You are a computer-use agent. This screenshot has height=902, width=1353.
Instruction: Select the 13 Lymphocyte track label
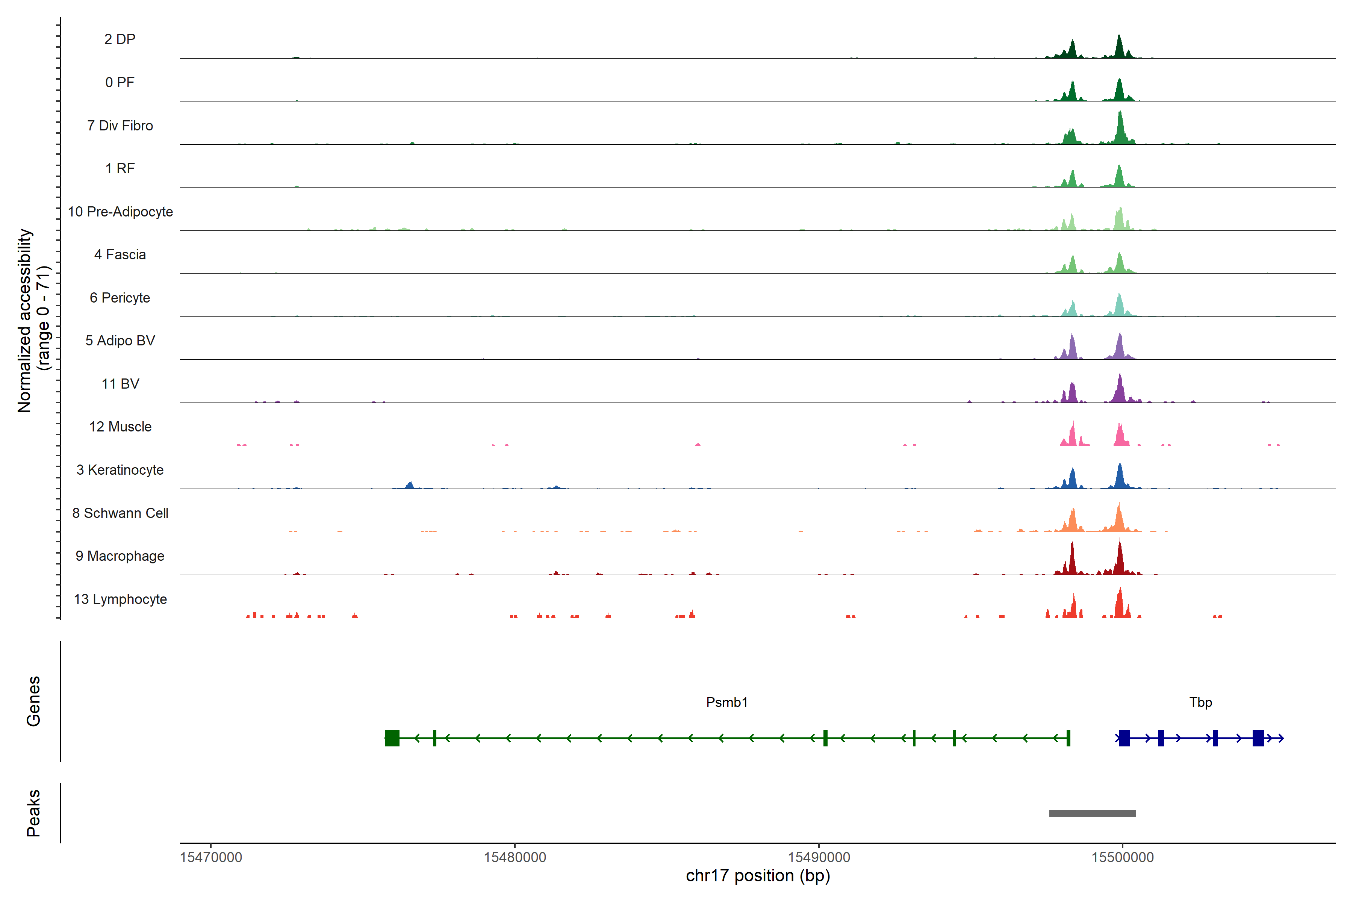pyautogui.click(x=120, y=599)
